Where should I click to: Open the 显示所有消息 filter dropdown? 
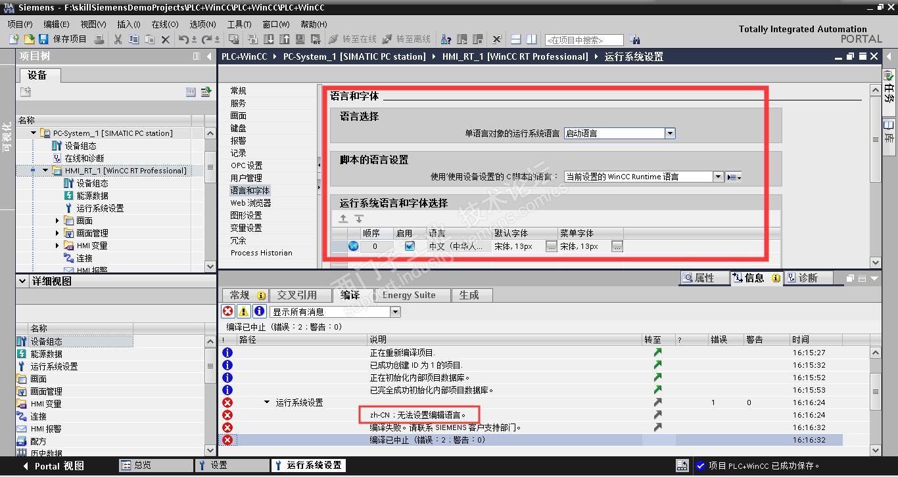tap(395, 312)
